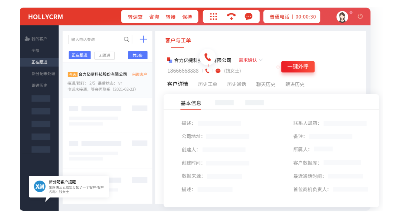Click the floating red phone call icon

pyautogui.click(x=208, y=57)
